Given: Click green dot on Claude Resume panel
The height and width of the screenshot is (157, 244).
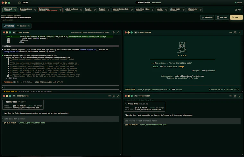Looking at the screenshot, I should [10, 32].
